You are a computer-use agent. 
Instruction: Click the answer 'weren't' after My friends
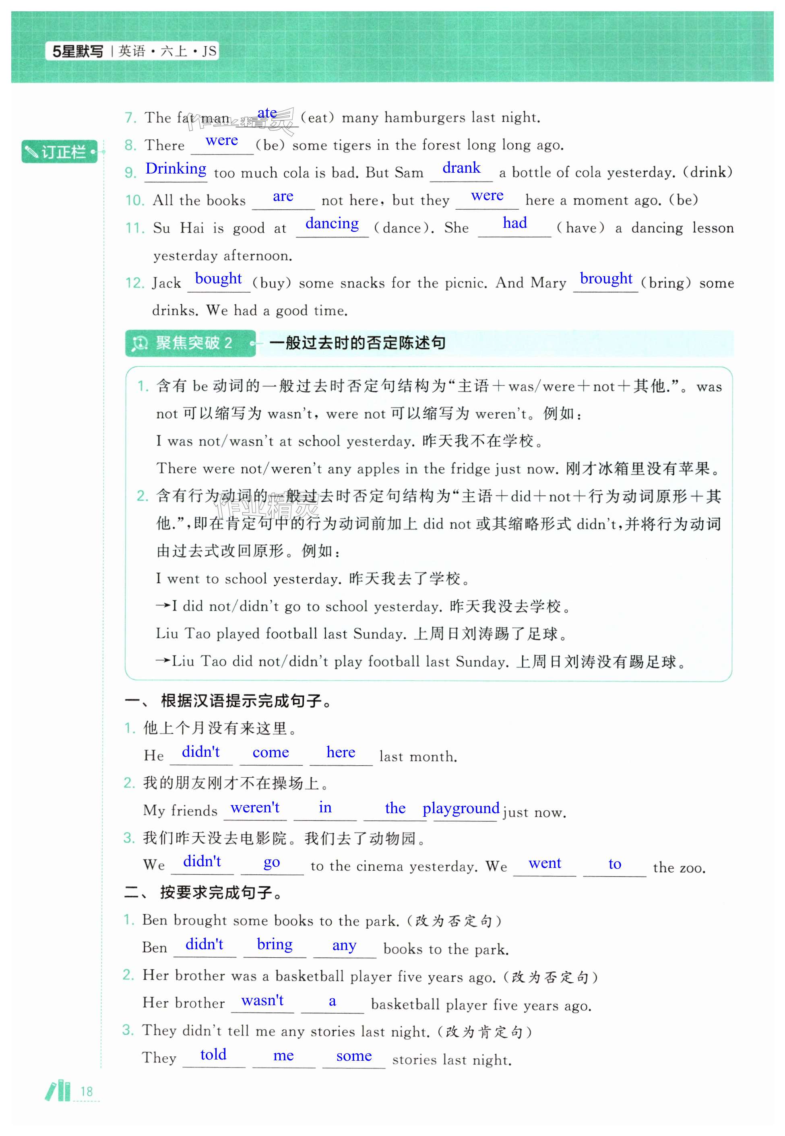click(255, 808)
